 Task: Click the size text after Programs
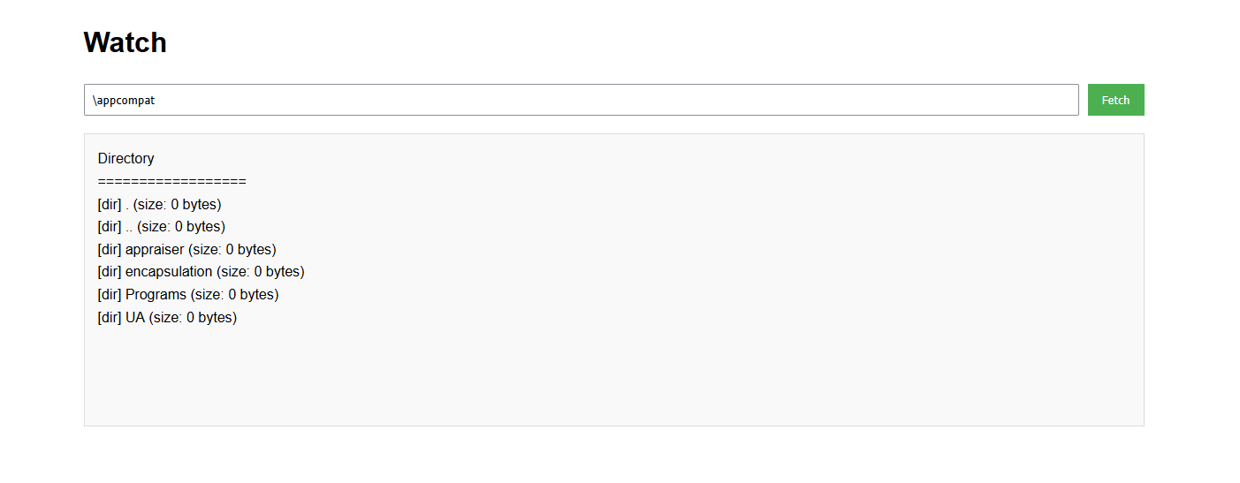[235, 295]
